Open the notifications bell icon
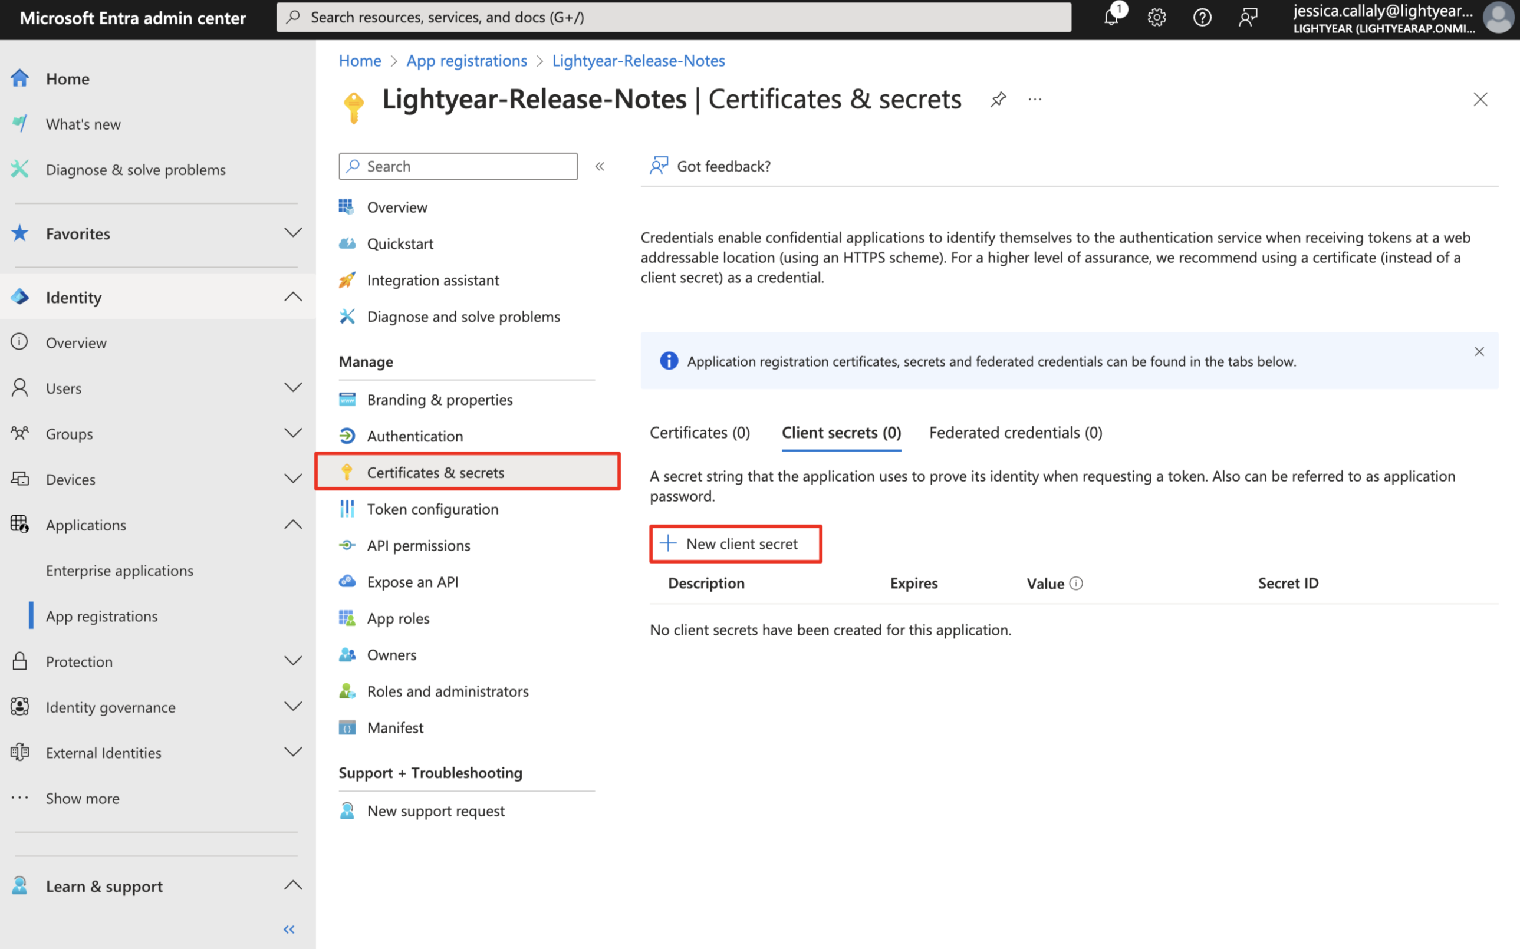 tap(1112, 17)
